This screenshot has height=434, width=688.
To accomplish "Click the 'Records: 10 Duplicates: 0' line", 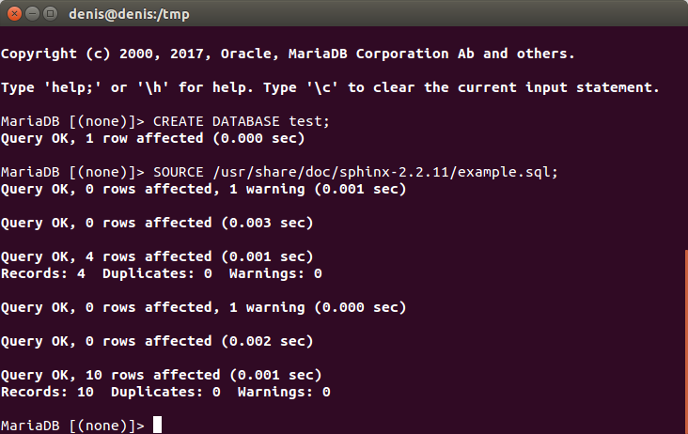I will (165, 392).
